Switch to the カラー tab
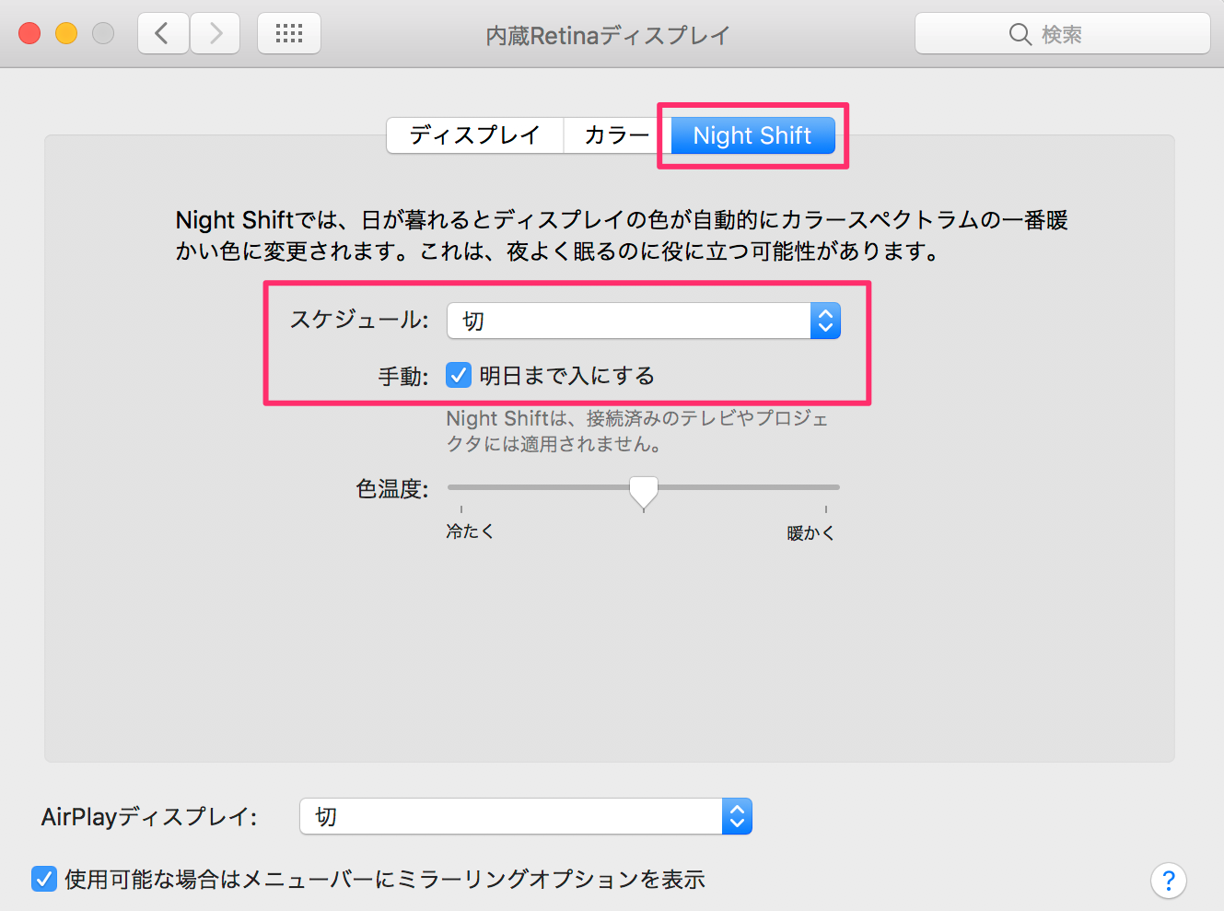Image resolution: width=1224 pixels, height=911 pixels. coord(616,135)
